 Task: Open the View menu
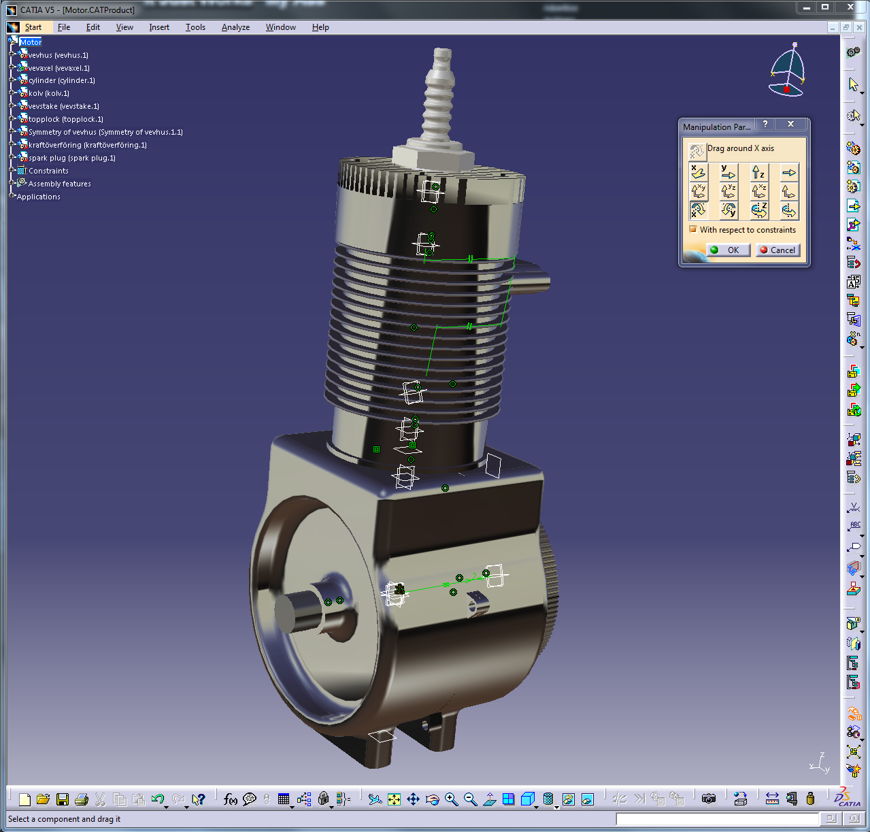[x=124, y=27]
